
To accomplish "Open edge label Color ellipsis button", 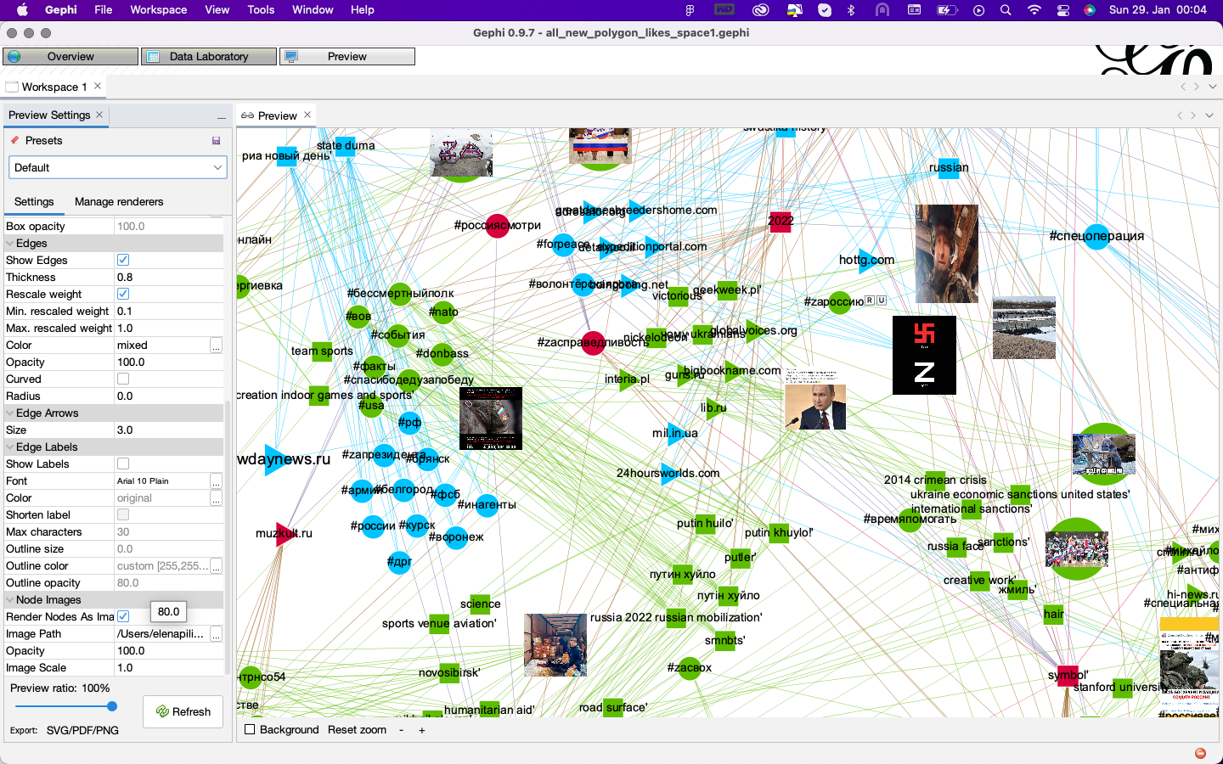I will [x=217, y=498].
